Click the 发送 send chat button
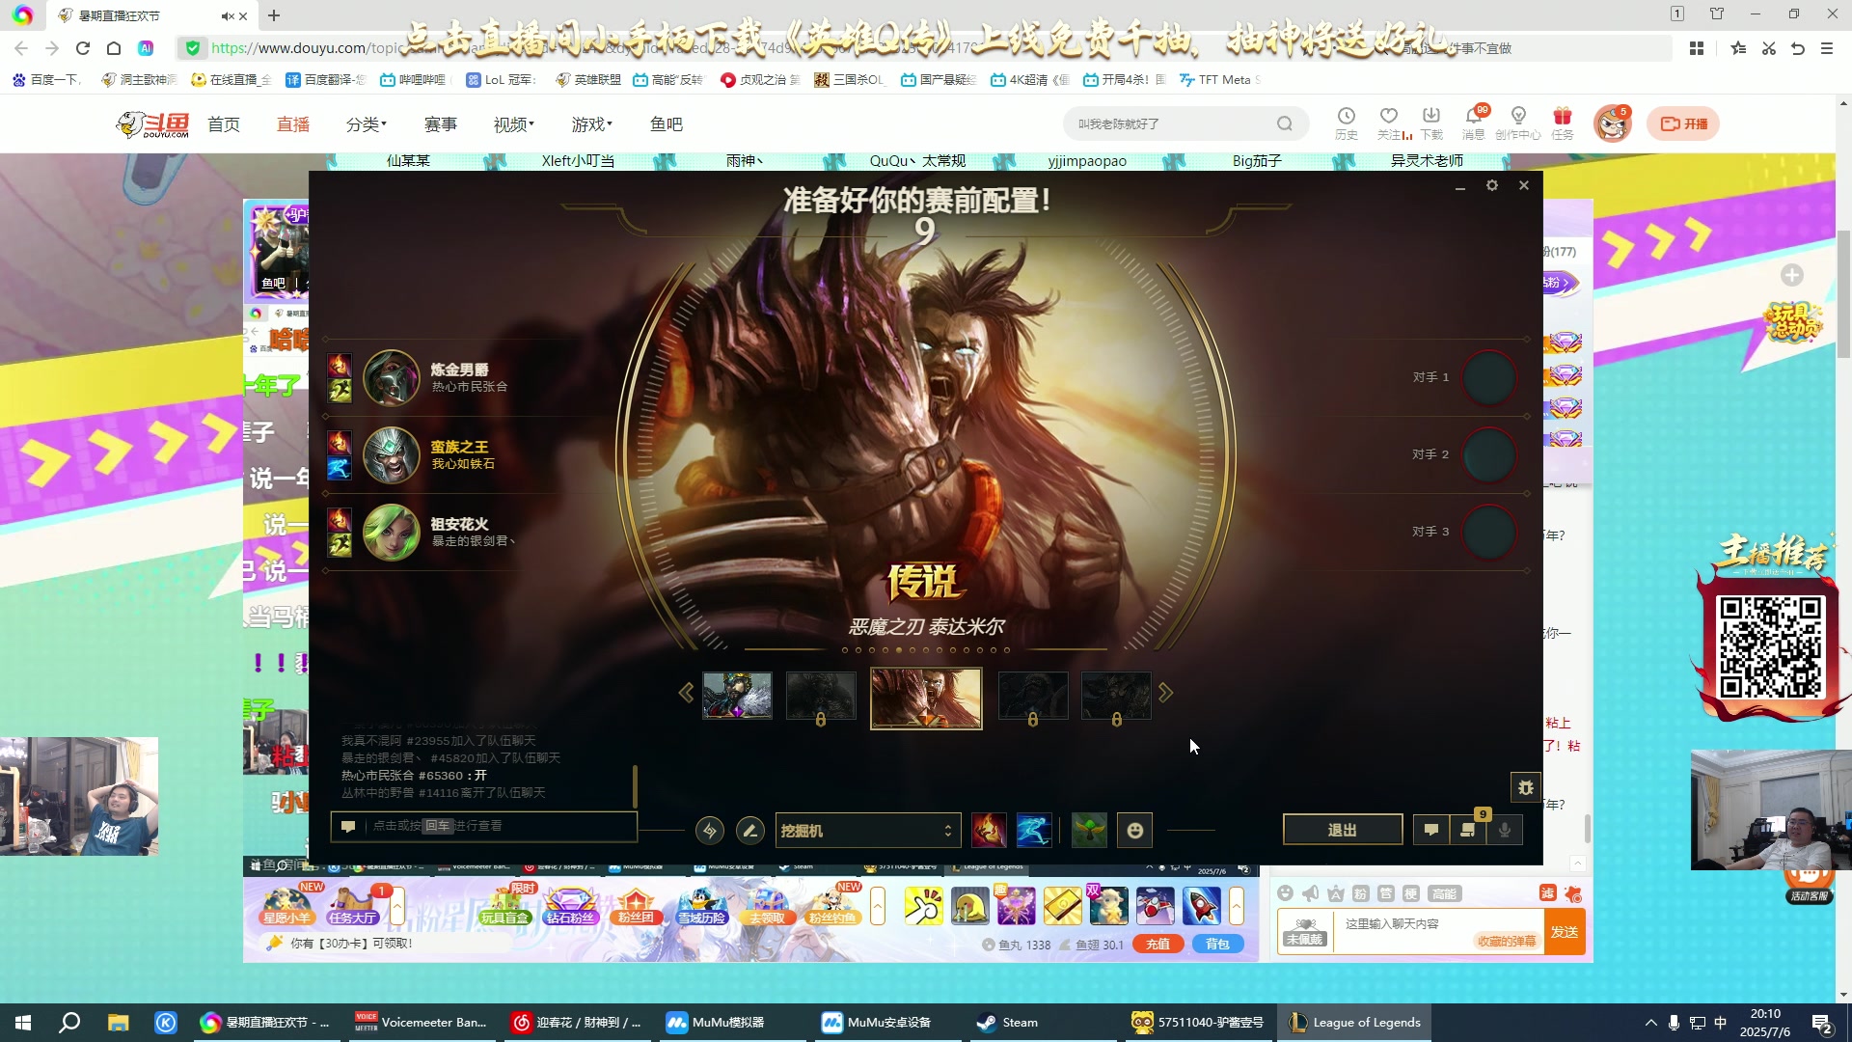The height and width of the screenshot is (1042, 1852). click(x=1565, y=932)
